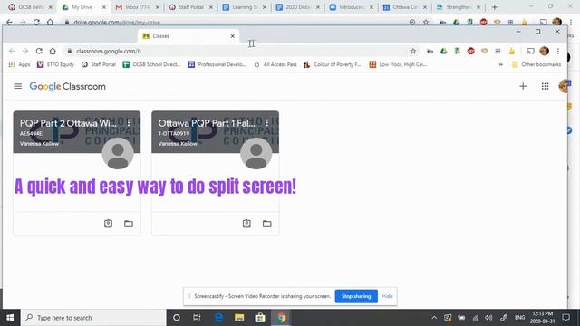The image size is (580, 326).
Task: Open Colour of Poverty bookmark
Action: (x=333, y=64)
